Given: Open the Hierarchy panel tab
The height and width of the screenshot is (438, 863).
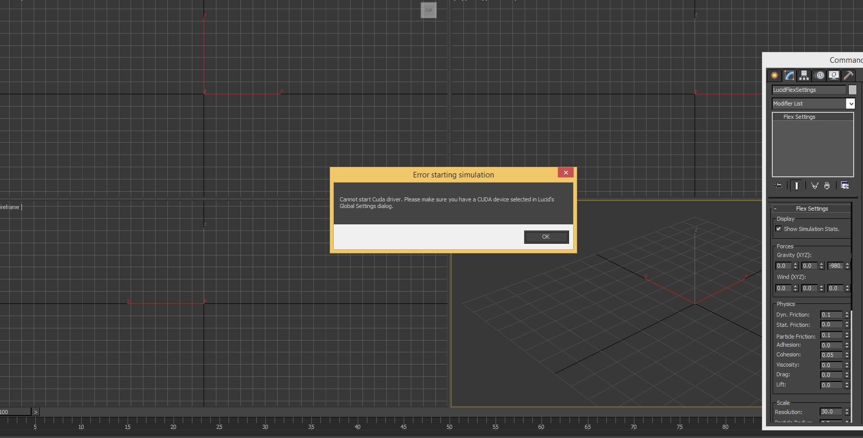Looking at the screenshot, I should 804,75.
